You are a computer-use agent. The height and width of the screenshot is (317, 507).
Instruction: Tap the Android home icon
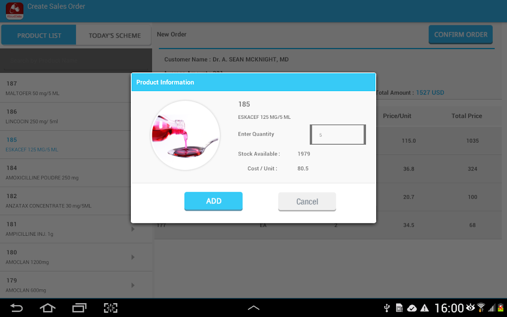pos(48,308)
